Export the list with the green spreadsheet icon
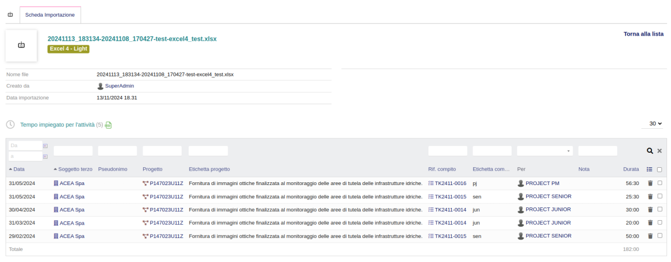671x262 pixels. [x=108, y=125]
